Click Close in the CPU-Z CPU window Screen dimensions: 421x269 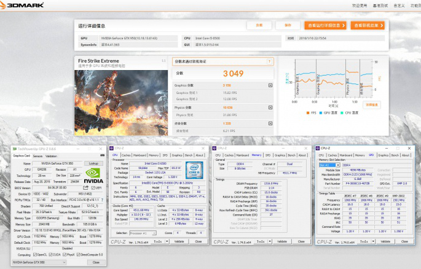point(198,241)
